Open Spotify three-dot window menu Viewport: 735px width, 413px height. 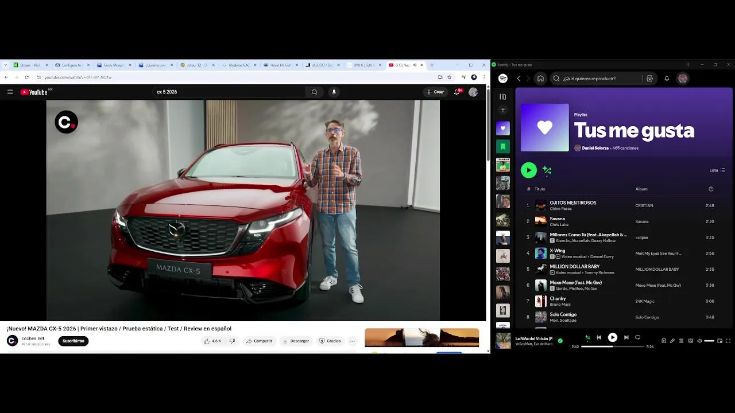[x=688, y=64]
